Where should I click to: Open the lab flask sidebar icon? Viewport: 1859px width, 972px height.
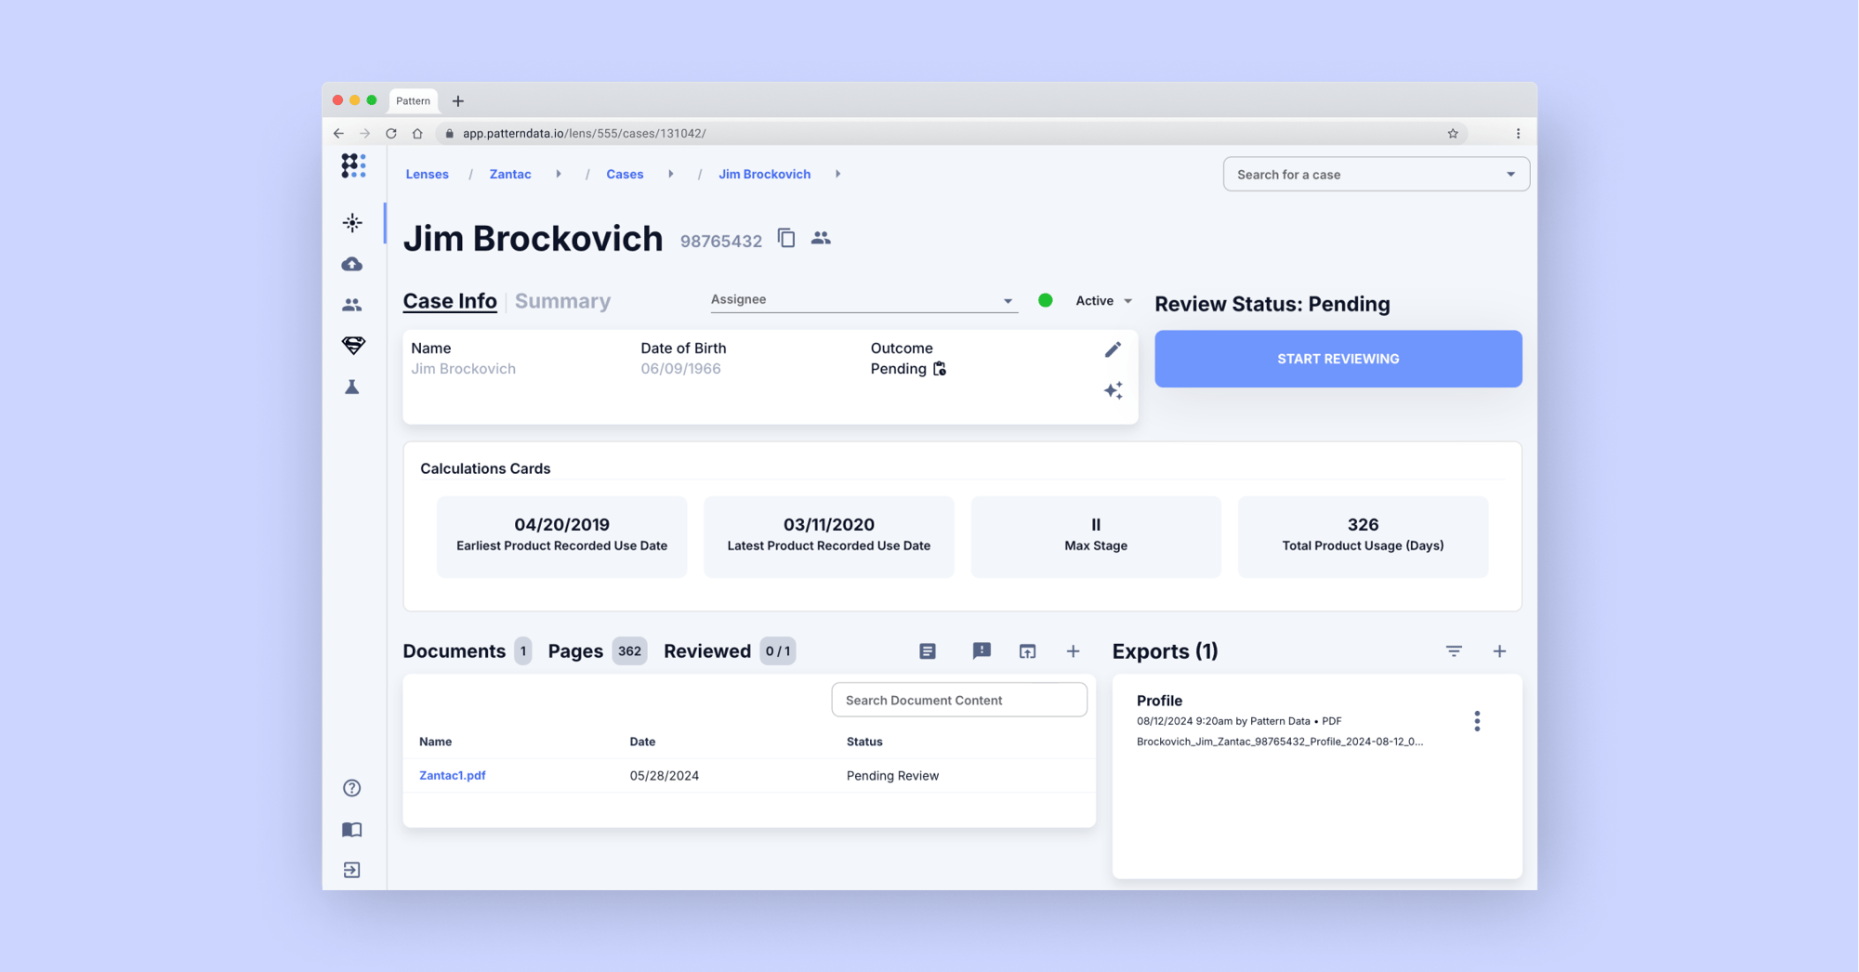[352, 387]
